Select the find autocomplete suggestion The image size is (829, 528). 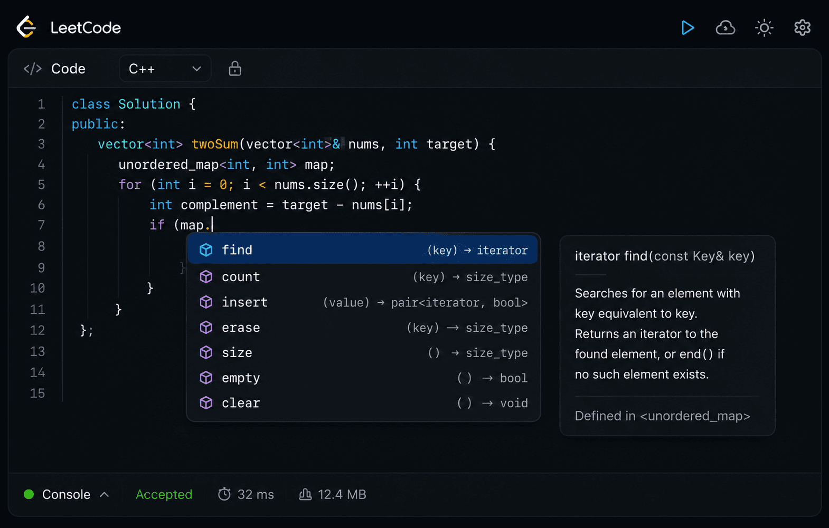(x=363, y=250)
